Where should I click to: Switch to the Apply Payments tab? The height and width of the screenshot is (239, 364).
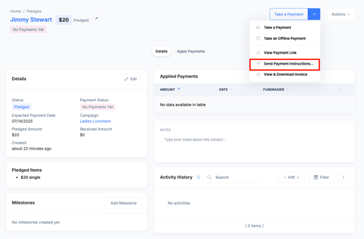pos(191,52)
